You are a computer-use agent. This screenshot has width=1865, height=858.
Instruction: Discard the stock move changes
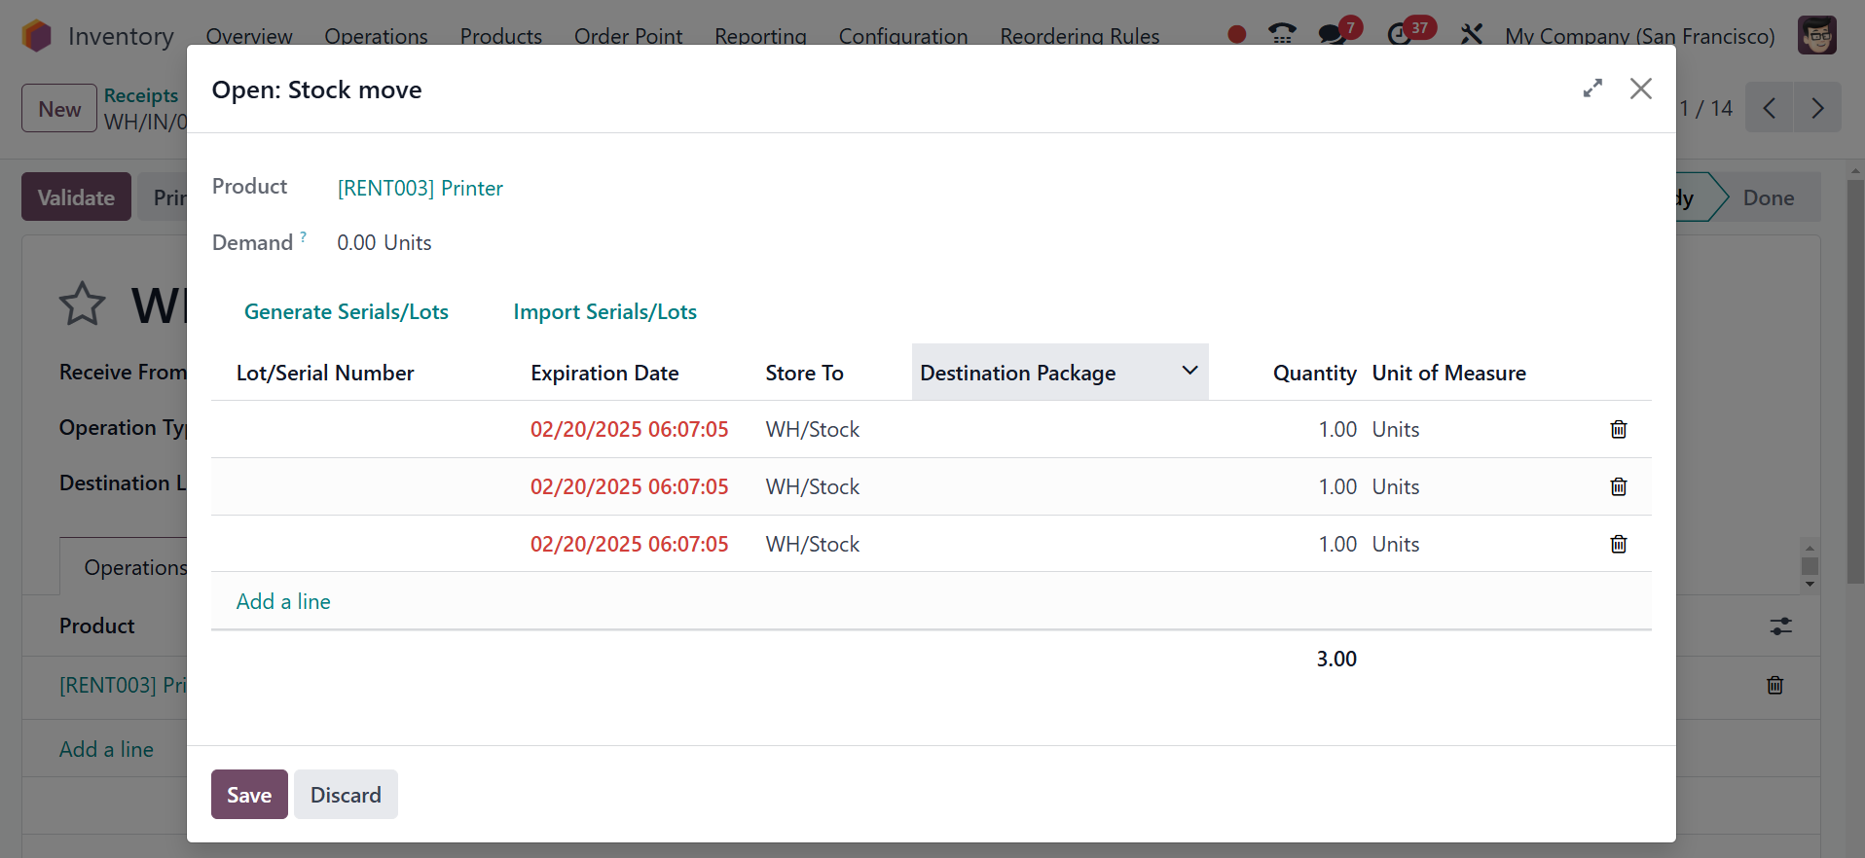[x=346, y=794]
